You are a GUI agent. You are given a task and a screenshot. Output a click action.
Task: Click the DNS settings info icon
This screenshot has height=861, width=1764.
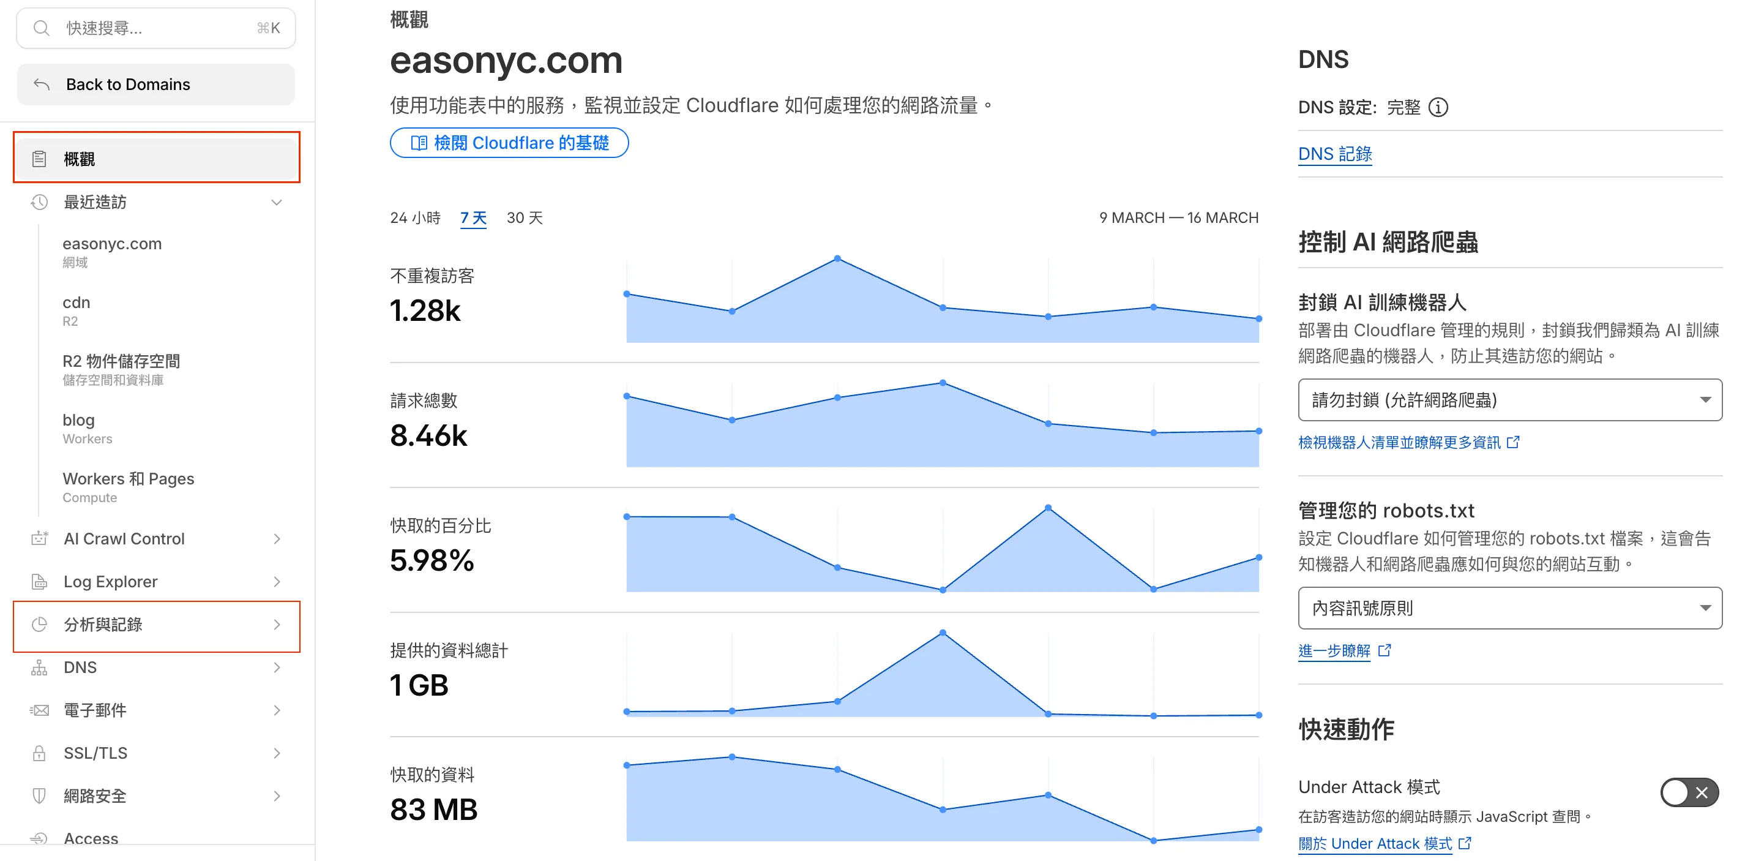(1438, 108)
